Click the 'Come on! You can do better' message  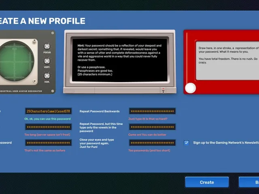[x=147, y=135]
